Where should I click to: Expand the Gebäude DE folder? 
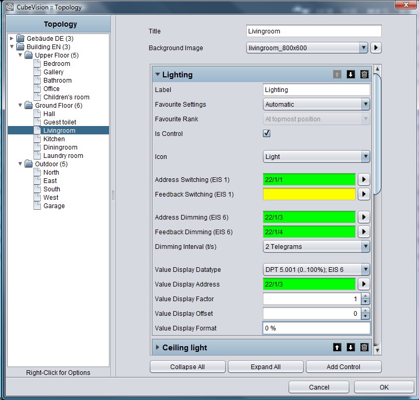12,38
